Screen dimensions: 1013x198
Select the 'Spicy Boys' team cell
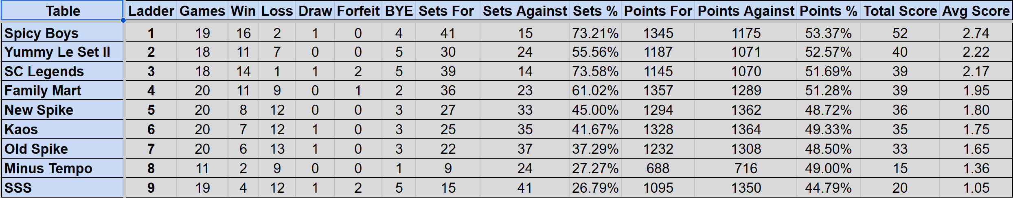62,33
